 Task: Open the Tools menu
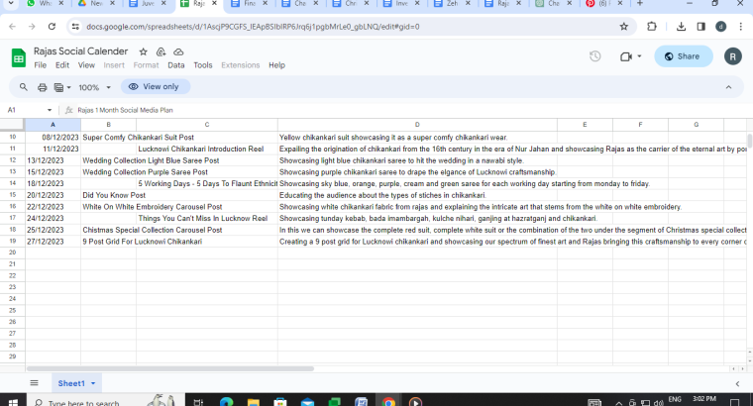click(202, 65)
